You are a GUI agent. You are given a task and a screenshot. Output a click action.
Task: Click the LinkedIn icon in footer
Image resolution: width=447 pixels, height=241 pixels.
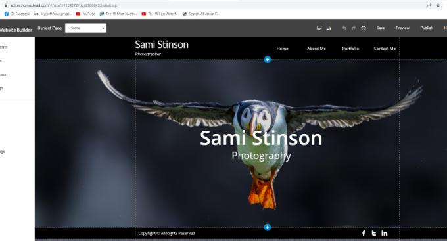click(x=385, y=233)
